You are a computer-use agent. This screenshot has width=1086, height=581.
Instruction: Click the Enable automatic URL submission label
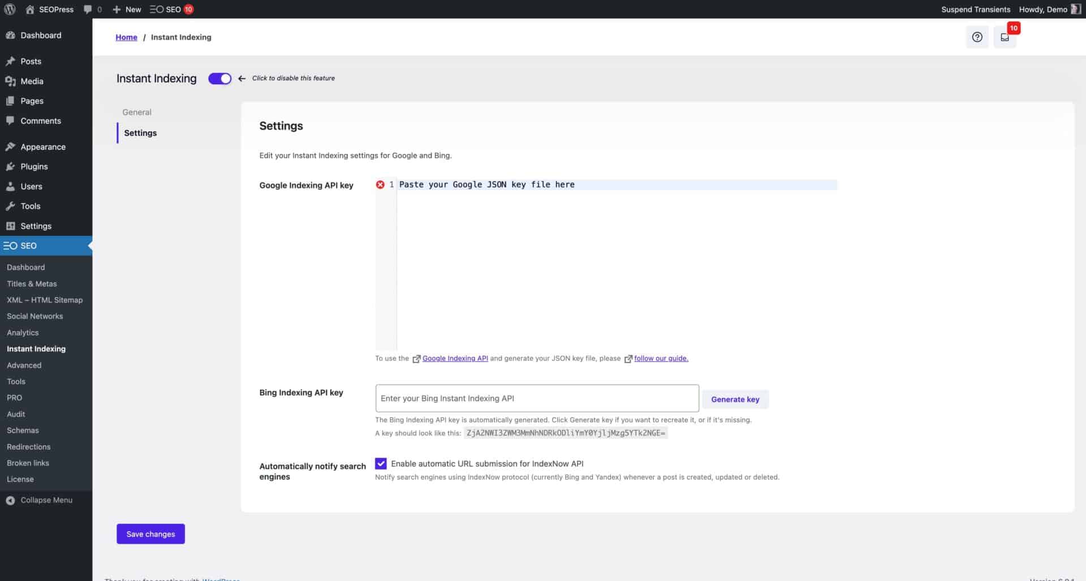tap(487, 464)
